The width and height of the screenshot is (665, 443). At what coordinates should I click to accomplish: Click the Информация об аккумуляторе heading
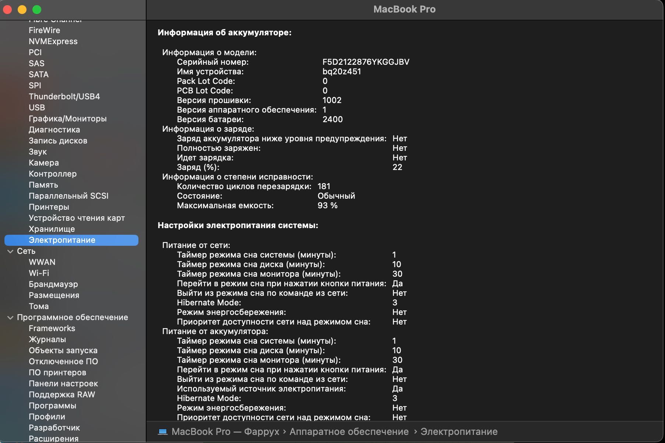pyautogui.click(x=225, y=32)
